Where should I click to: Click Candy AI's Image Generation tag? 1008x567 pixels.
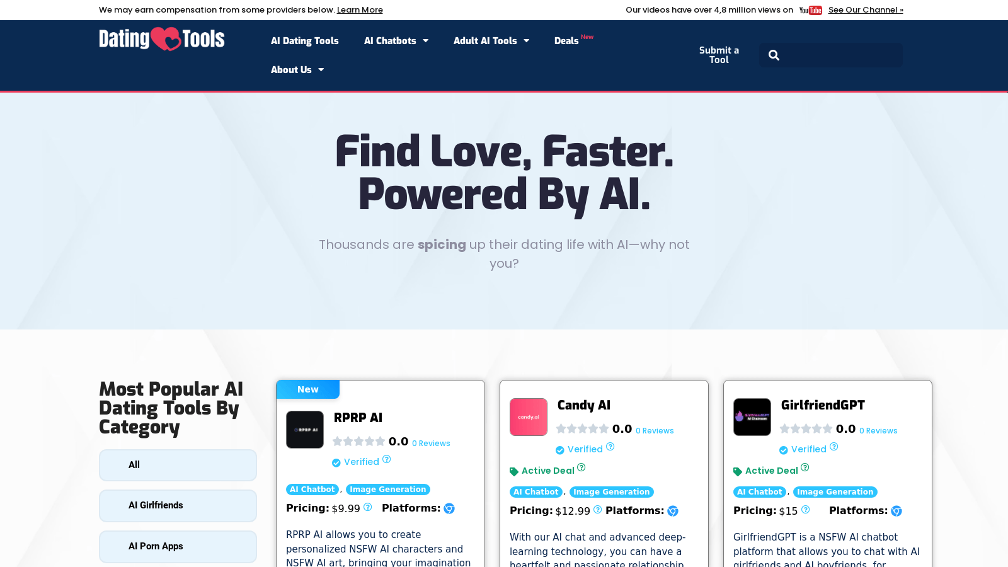tap(612, 492)
